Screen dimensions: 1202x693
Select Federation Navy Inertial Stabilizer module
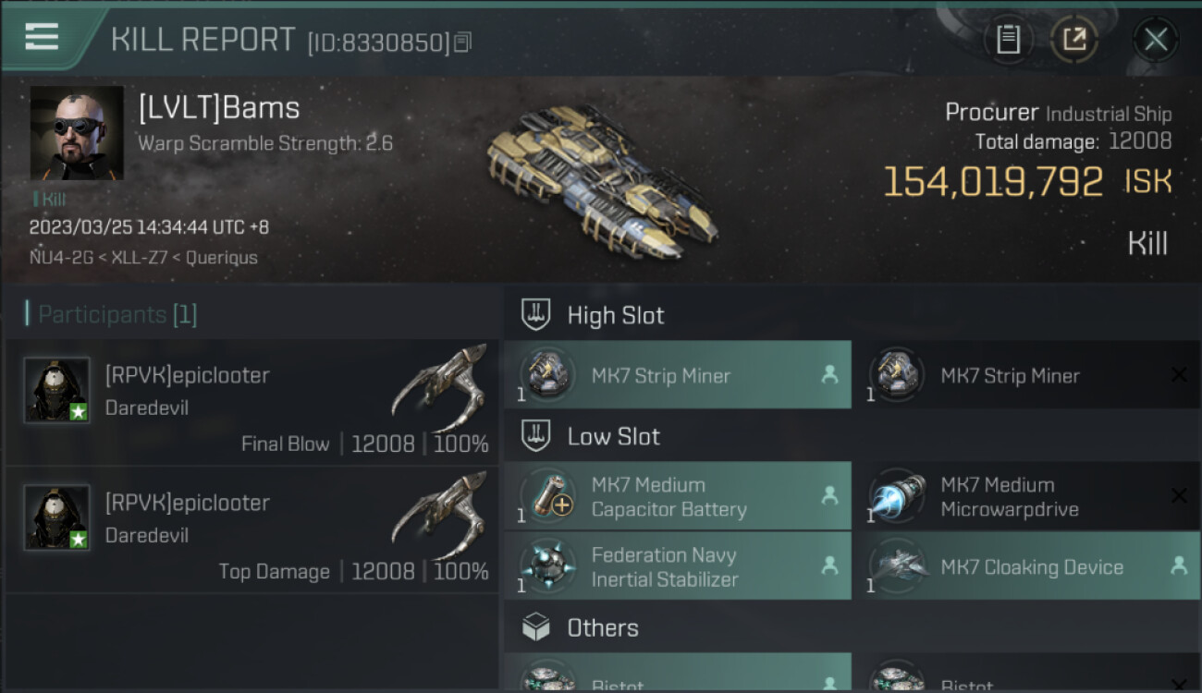point(678,566)
